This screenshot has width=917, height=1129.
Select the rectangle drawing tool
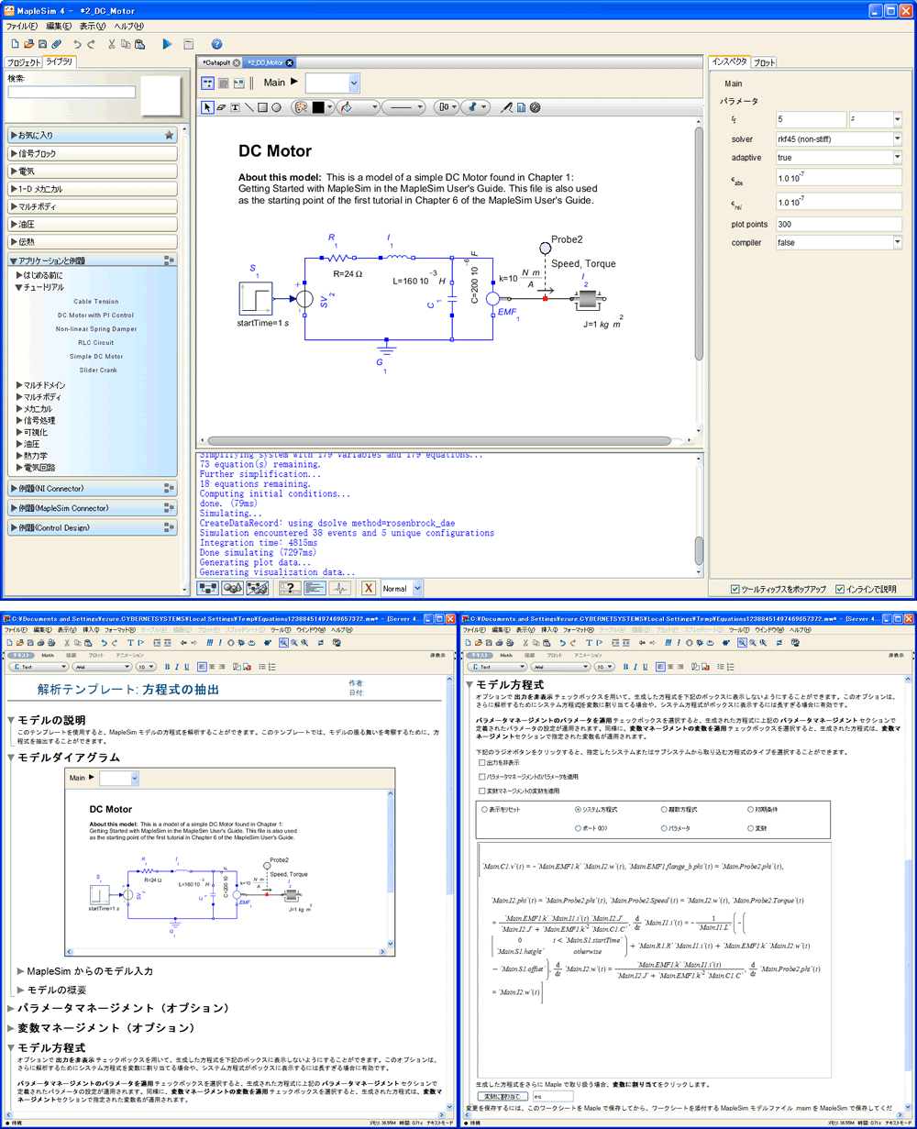pyautogui.click(x=262, y=107)
